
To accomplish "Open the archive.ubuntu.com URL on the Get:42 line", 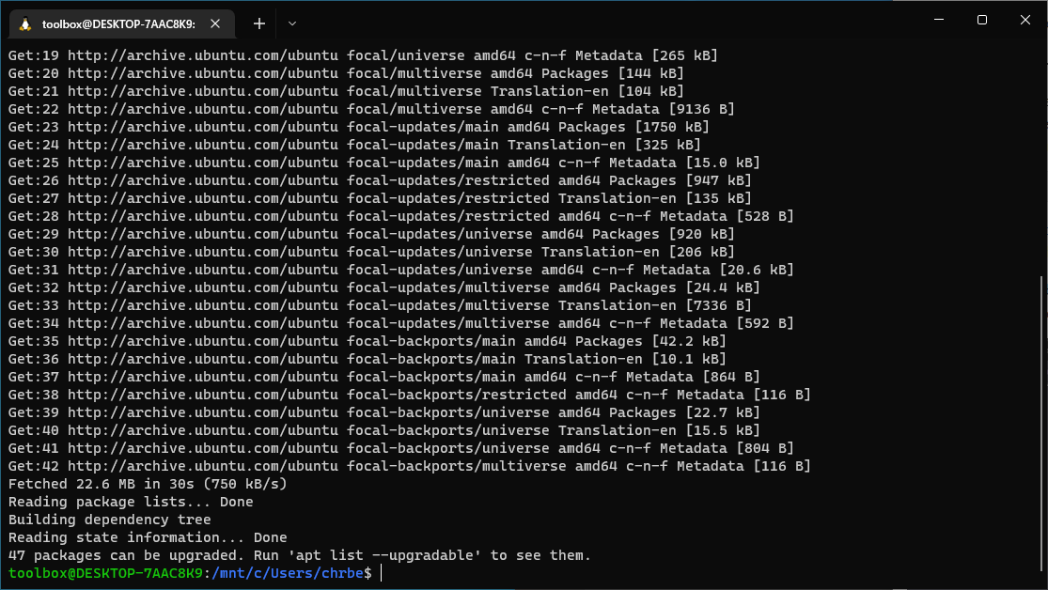I will coord(202,466).
